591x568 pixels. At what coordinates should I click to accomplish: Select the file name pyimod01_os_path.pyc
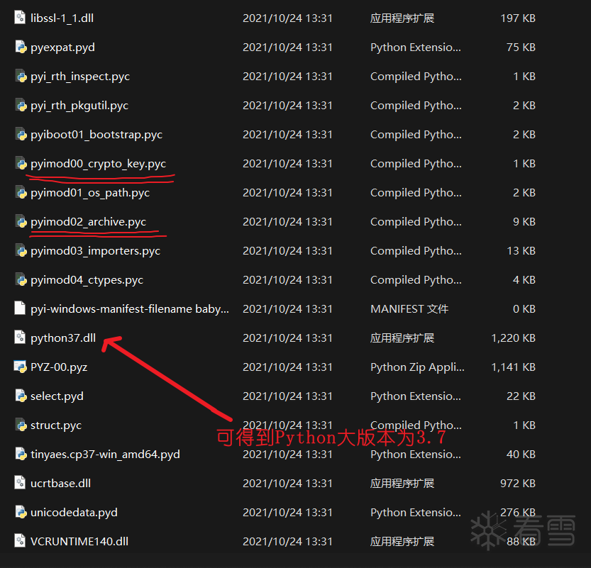[x=90, y=192]
